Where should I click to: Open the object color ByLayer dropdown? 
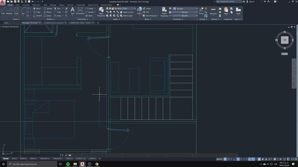[185, 8]
